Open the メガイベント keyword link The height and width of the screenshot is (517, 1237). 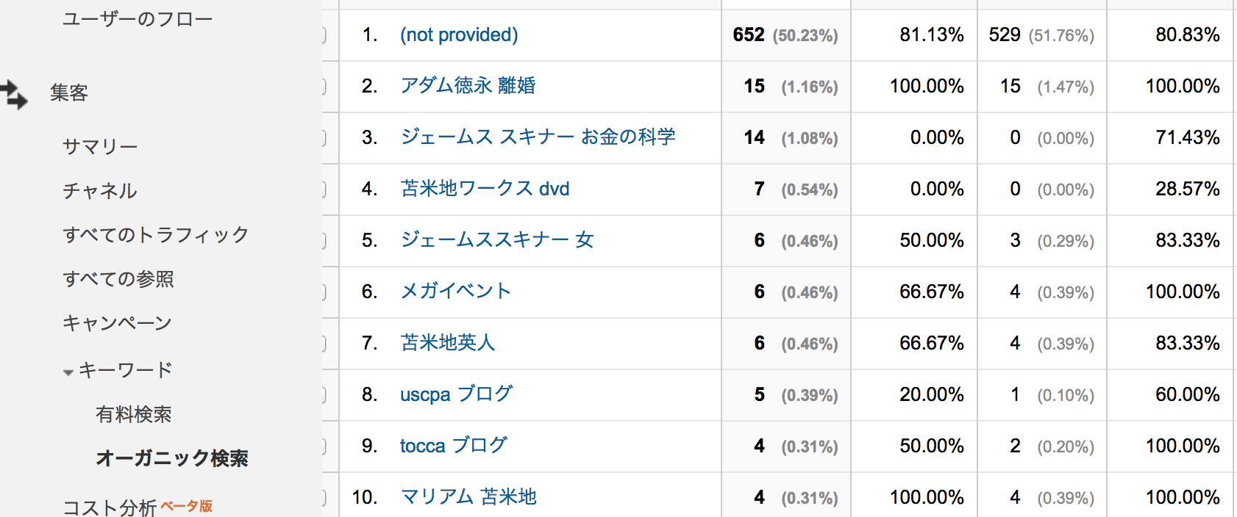456,292
